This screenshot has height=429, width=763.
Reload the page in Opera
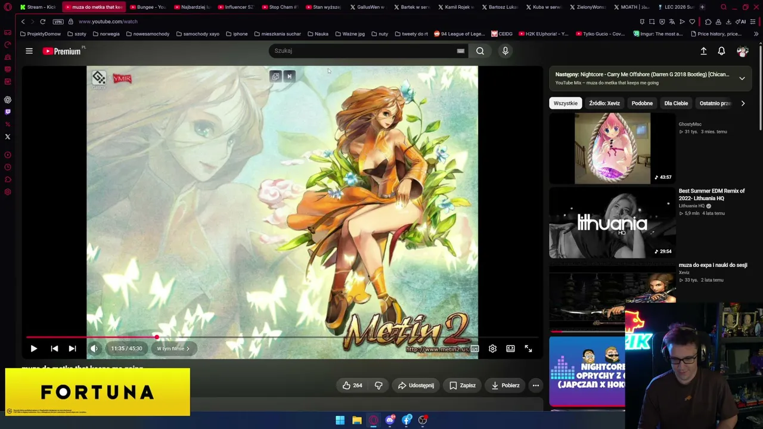point(43,21)
